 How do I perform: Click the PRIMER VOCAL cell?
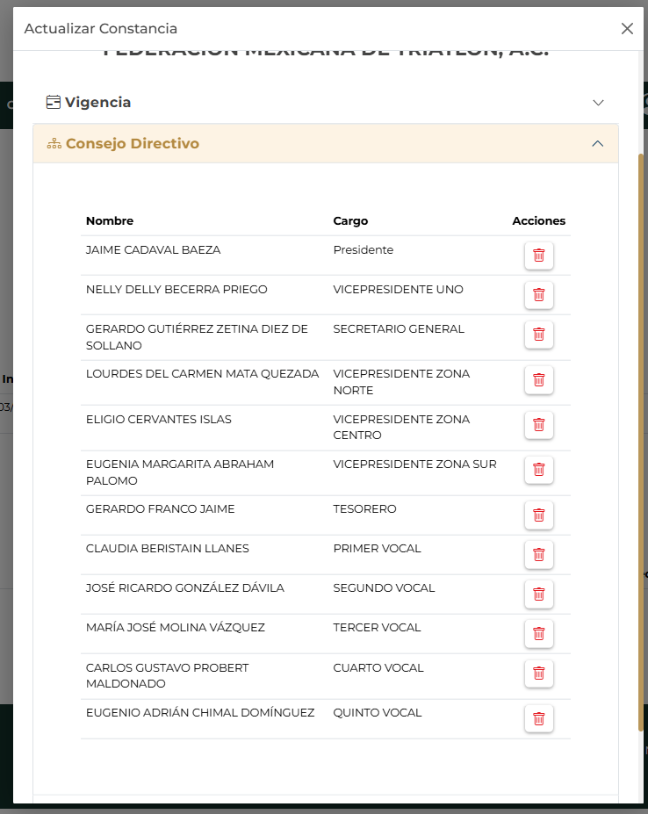377,548
